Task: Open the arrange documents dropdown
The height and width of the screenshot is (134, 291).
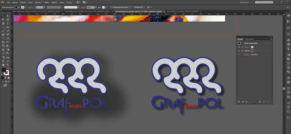Action: coord(85,2)
